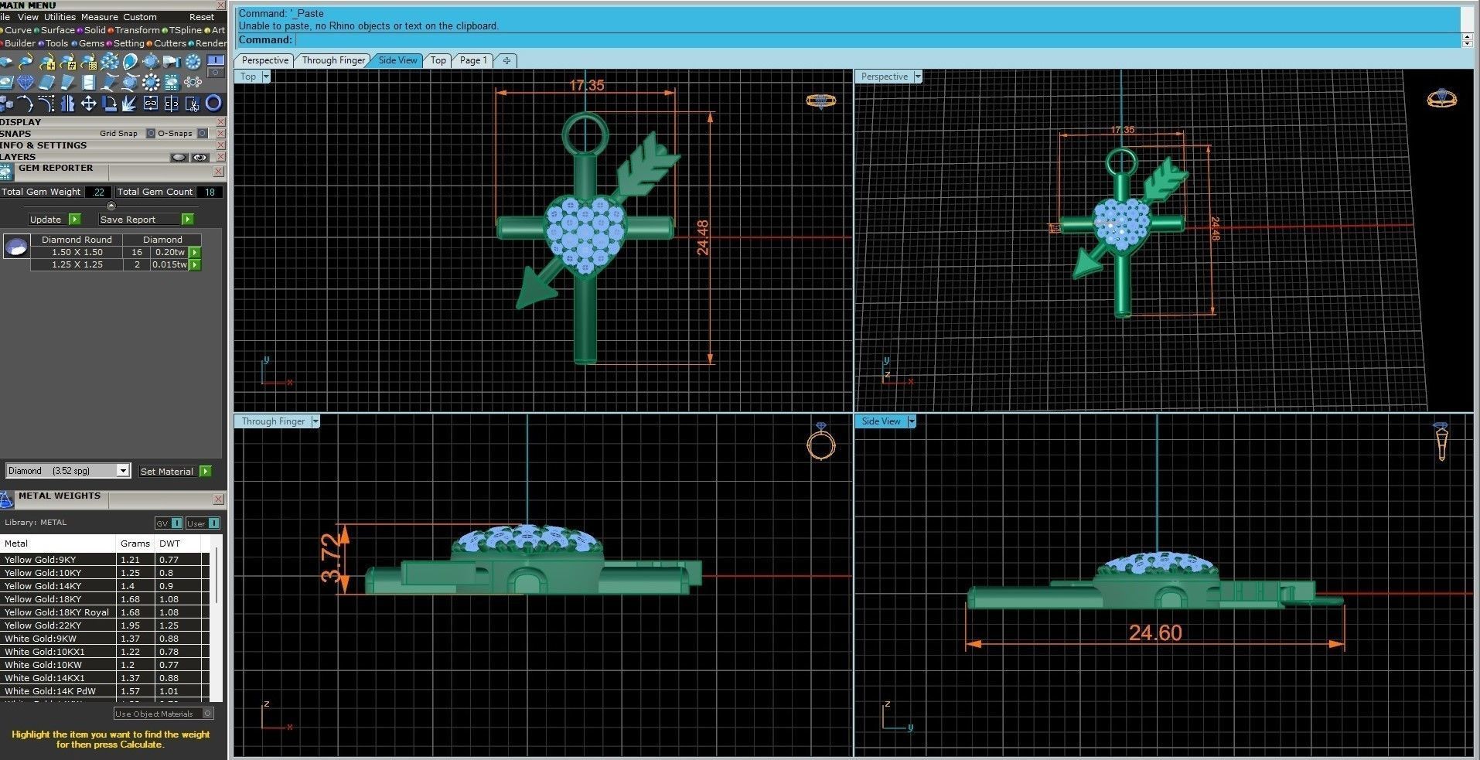Expand the 1.50 X 1.50 diamond row arrow
The width and height of the screenshot is (1480, 760).
point(195,252)
